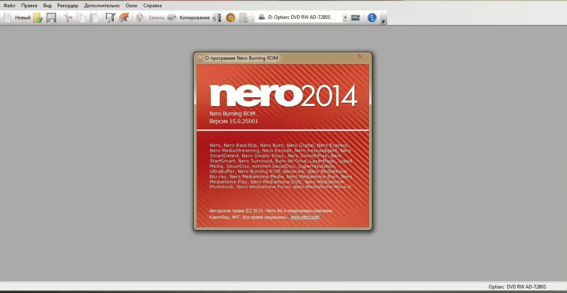Click the nero 2014 logo
This screenshot has width=567, height=293.
click(283, 95)
